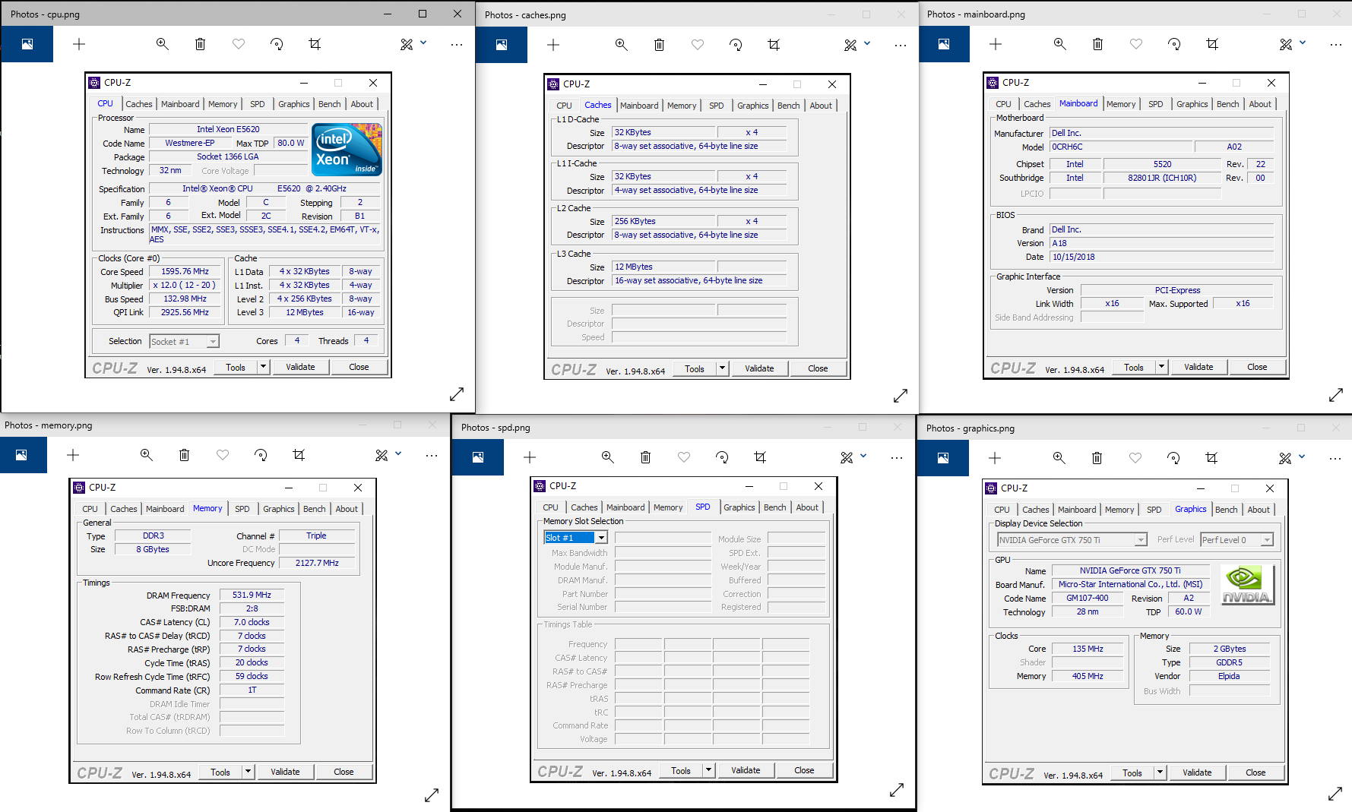Delete image in memory.png Photos window
The height and width of the screenshot is (812, 1352).
tap(184, 455)
